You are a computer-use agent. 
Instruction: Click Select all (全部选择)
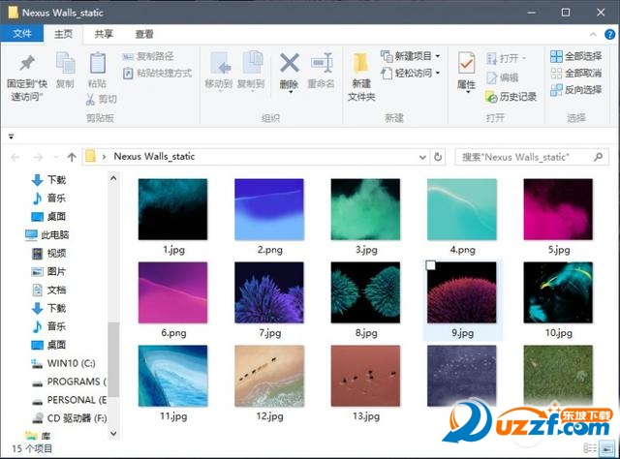(x=576, y=56)
